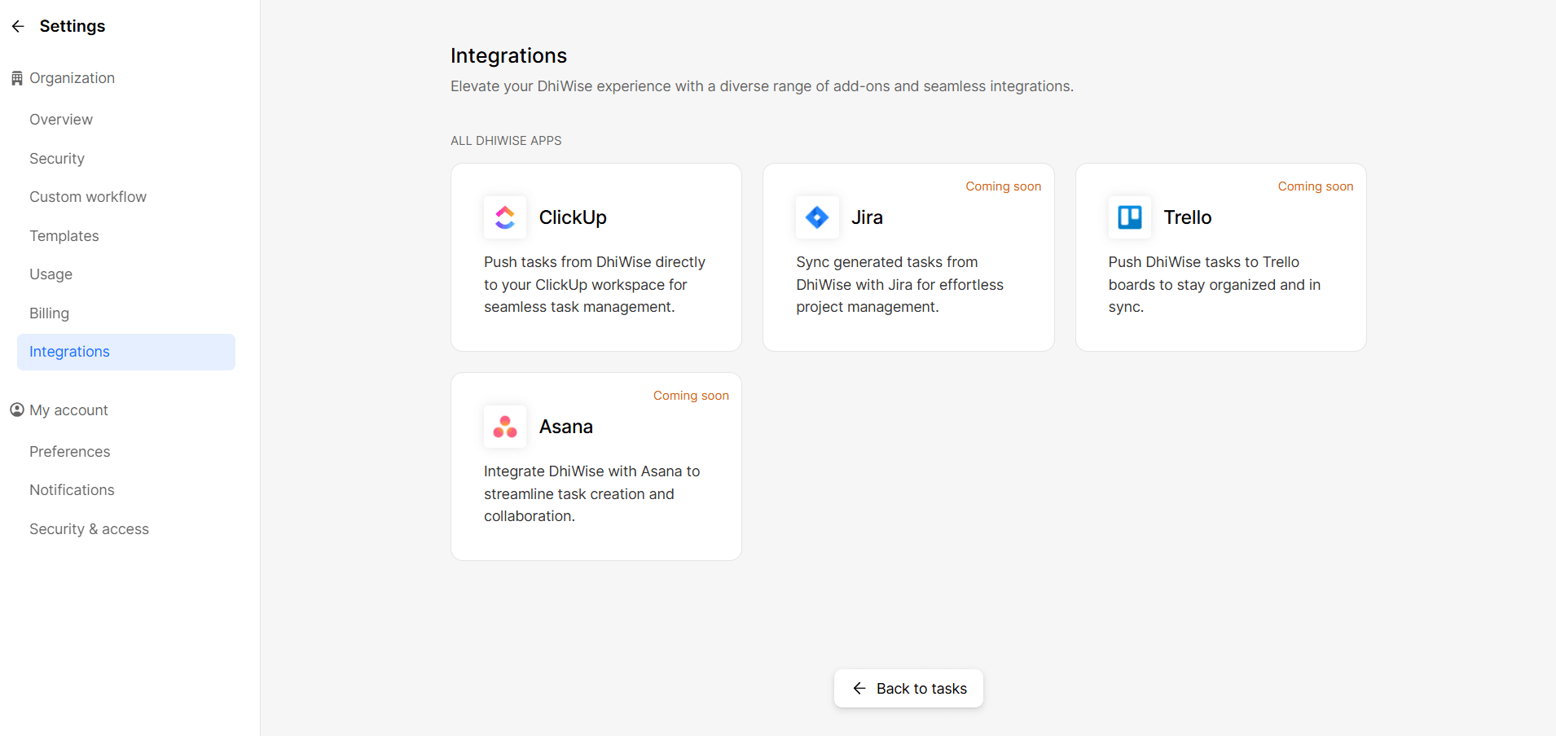Click the ALL DHIWISE APPS label
This screenshot has height=736, width=1556.
pos(506,141)
